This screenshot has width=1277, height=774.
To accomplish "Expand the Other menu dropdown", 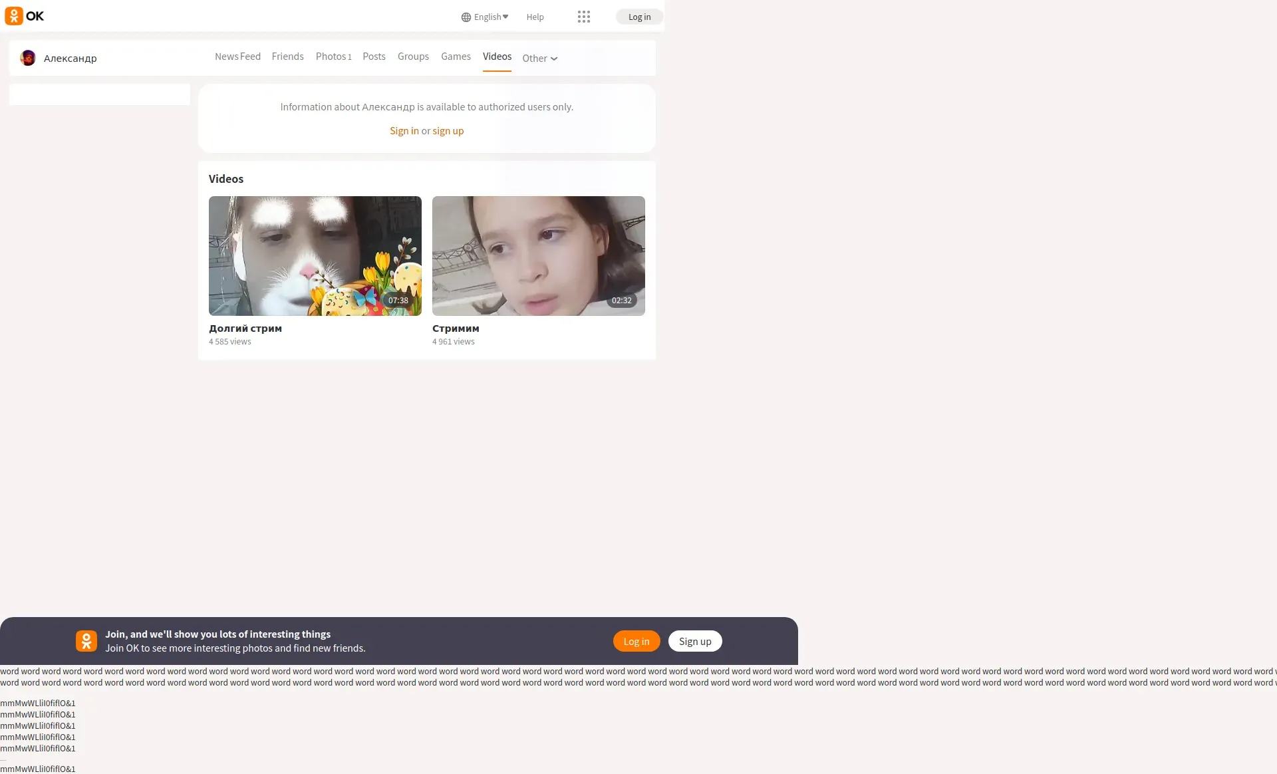I will tap(539, 59).
